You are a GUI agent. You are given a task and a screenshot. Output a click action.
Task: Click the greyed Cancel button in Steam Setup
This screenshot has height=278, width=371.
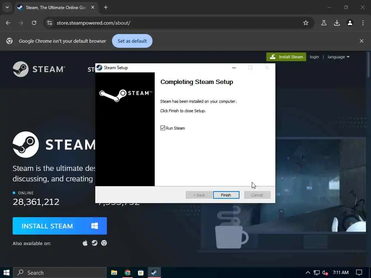[x=257, y=195]
